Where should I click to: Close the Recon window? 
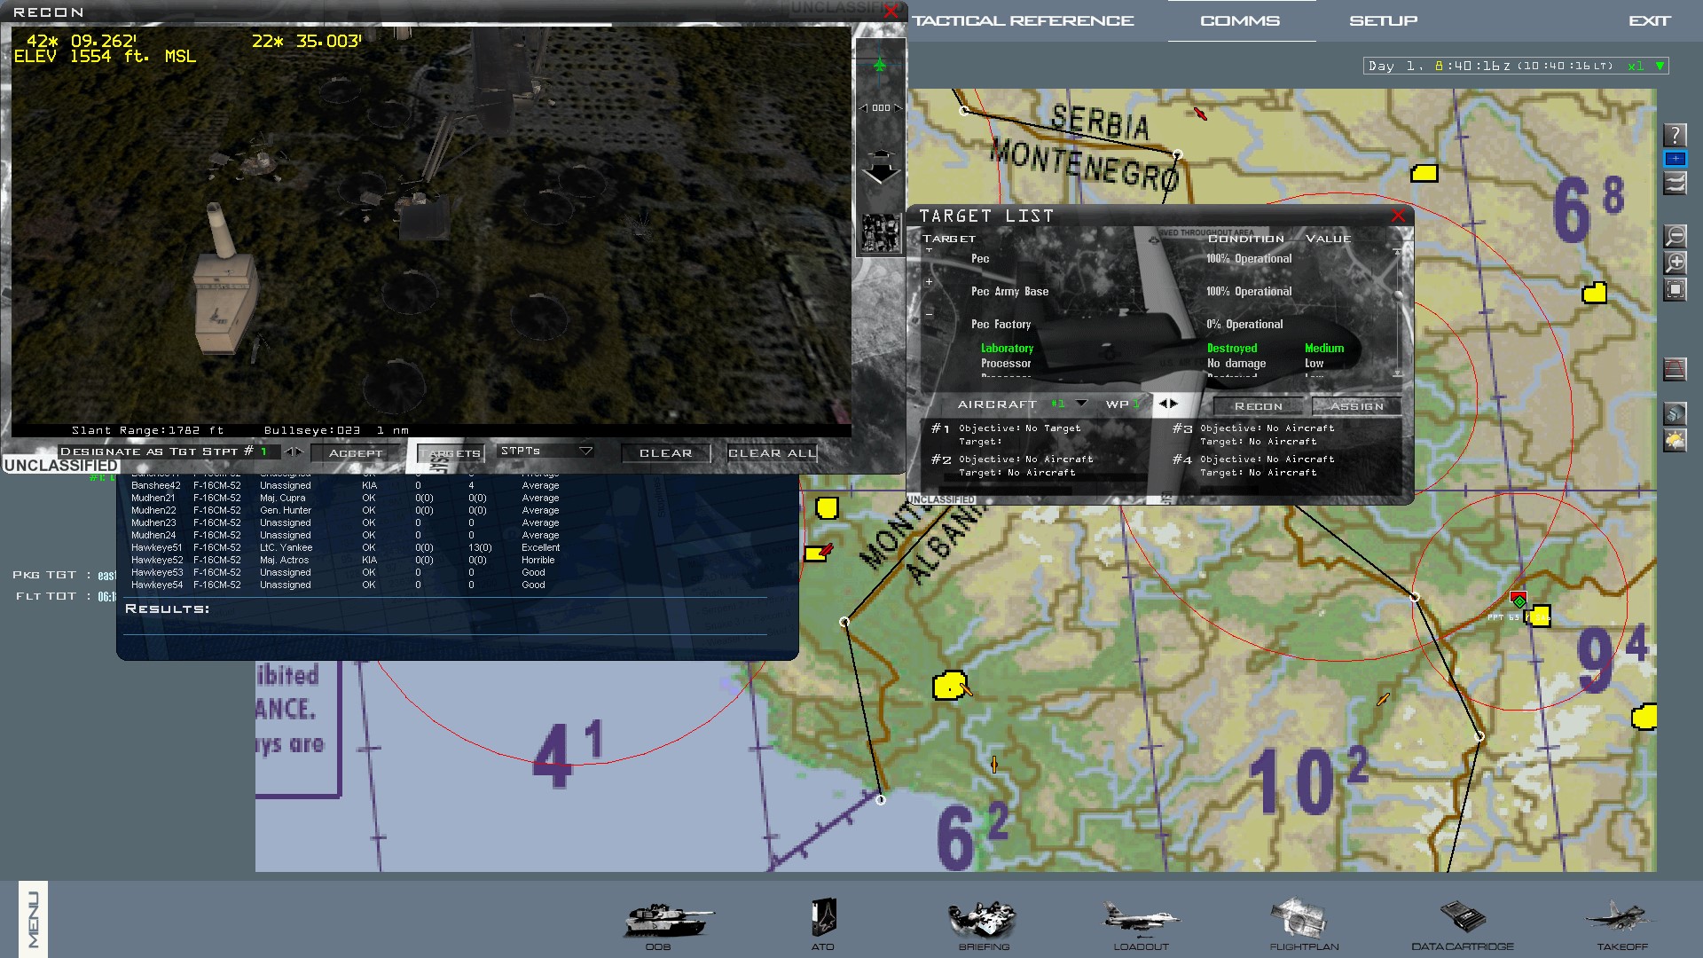click(x=891, y=12)
